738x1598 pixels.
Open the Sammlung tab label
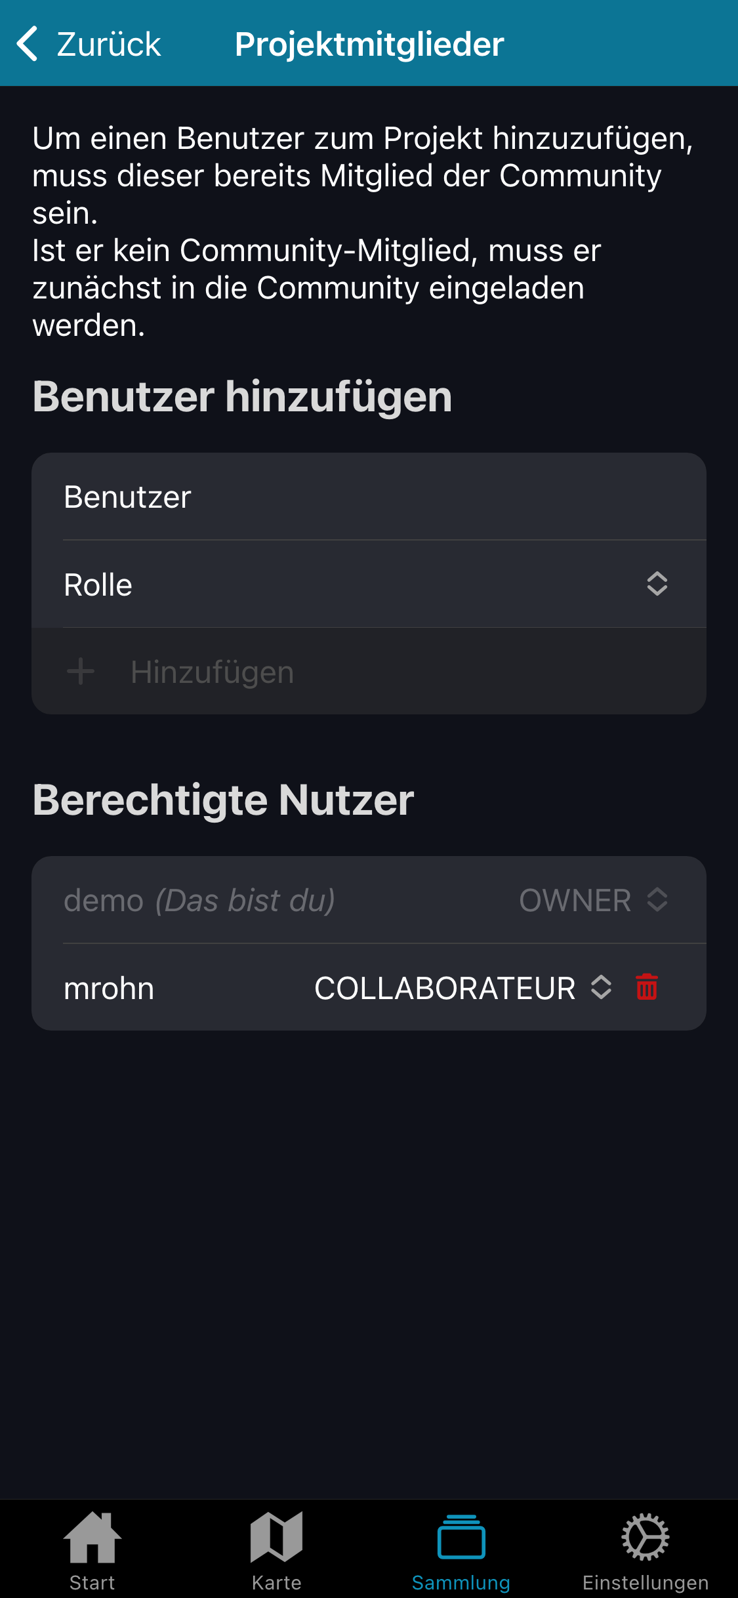[x=461, y=1583]
